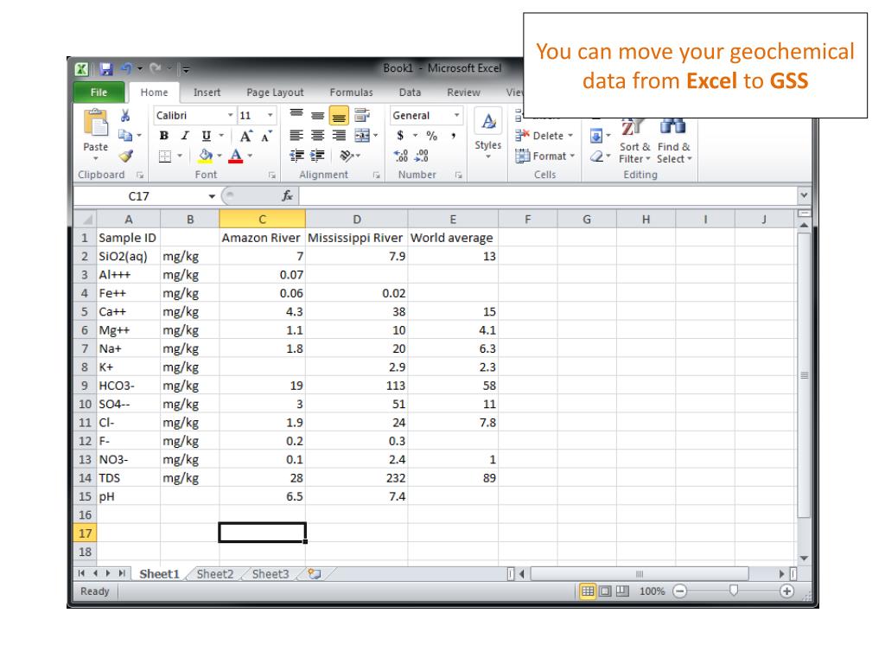
Task: Open the Sheet2 worksheet tab
Action: [215, 574]
